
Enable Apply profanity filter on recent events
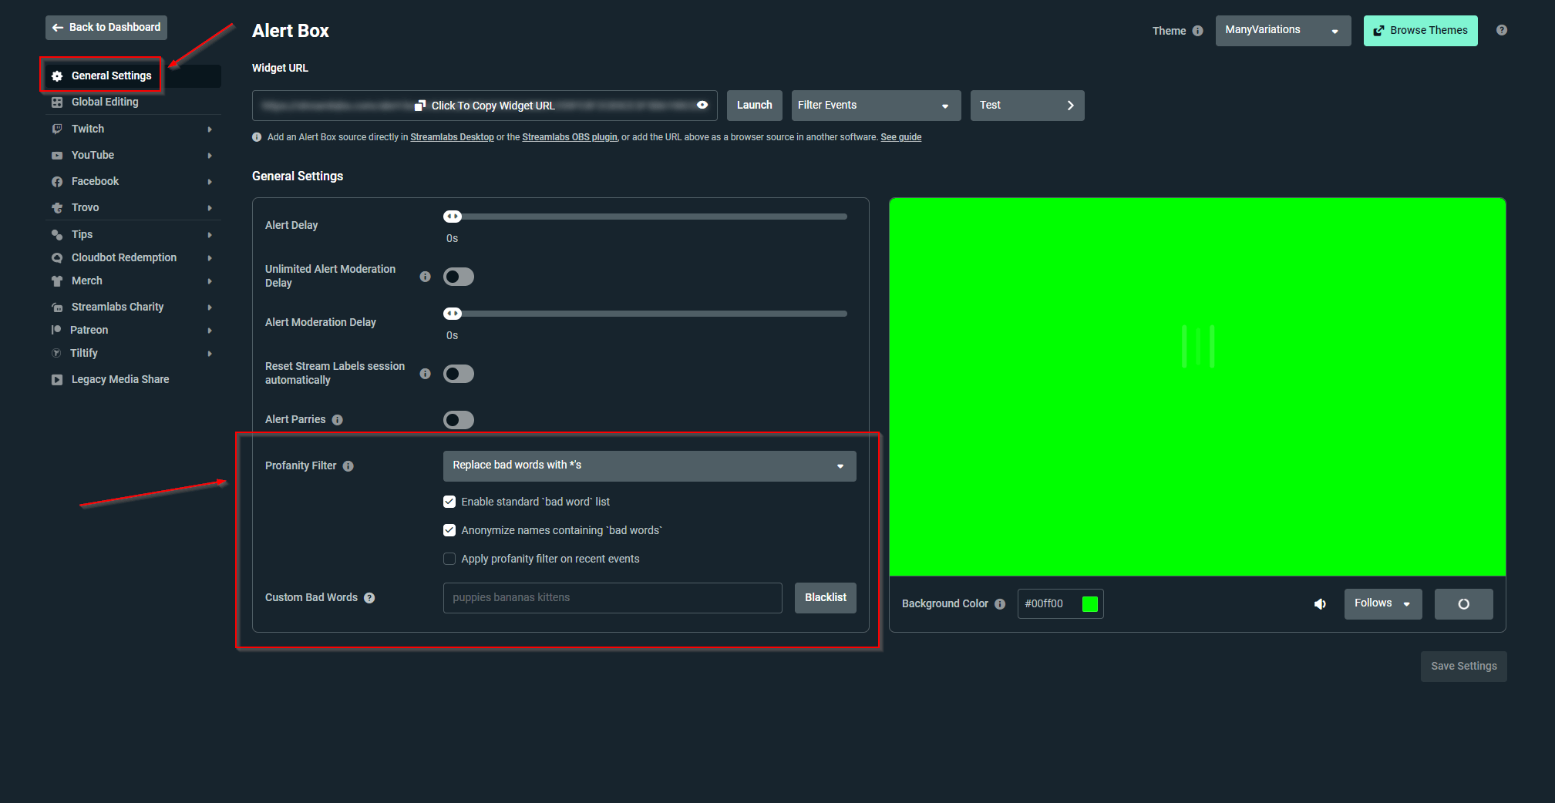click(x=449, y=558)
